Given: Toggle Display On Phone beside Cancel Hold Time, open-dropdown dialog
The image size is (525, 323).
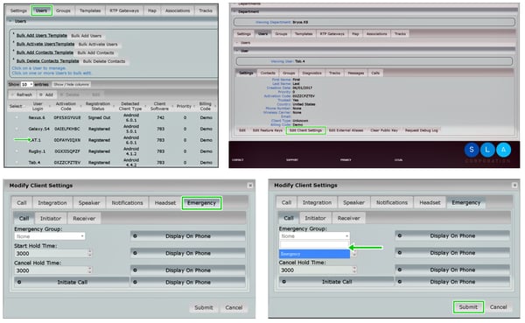Looking at the screenshot, I should click(x=452, y=270).
